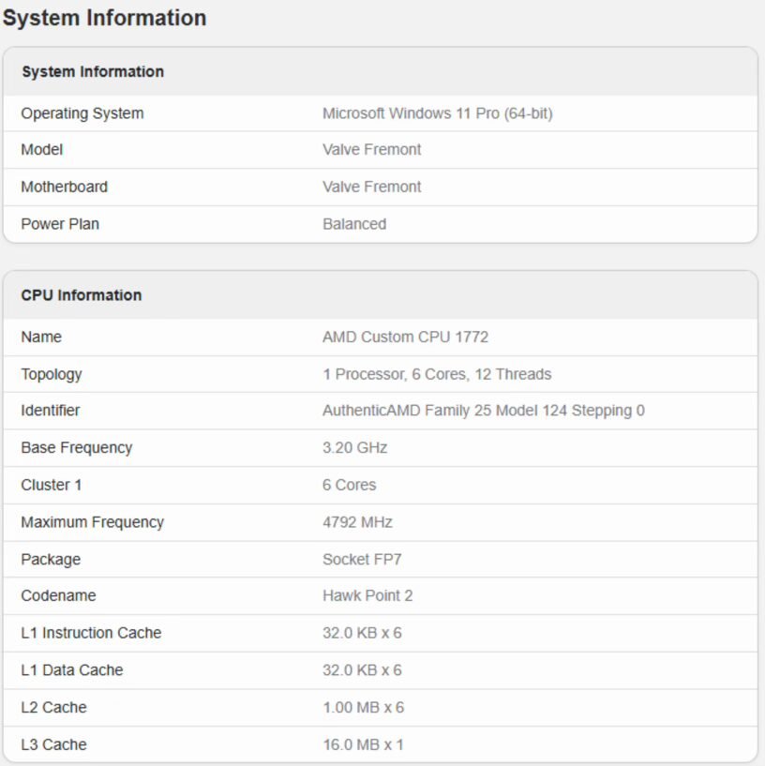Click the Operating System row label

pos(82,113)
